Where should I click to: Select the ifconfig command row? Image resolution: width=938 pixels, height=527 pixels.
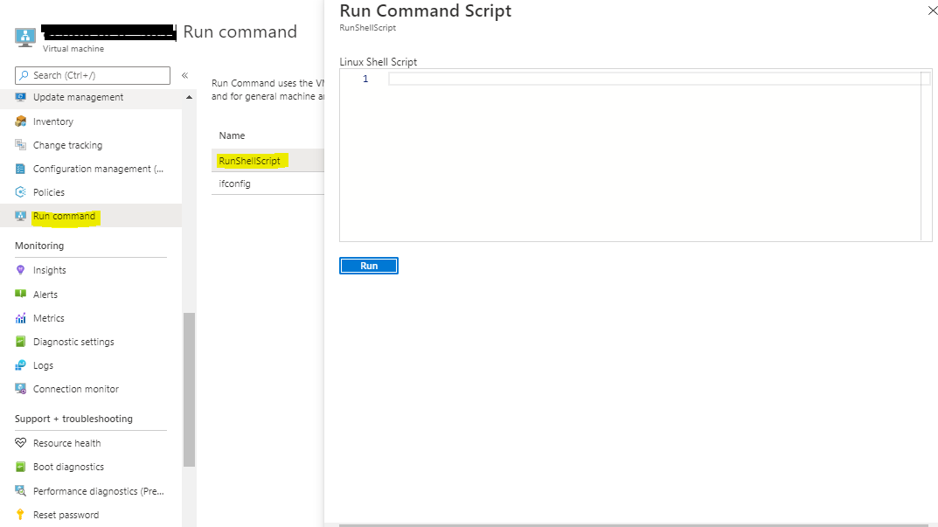click(235, 184)
